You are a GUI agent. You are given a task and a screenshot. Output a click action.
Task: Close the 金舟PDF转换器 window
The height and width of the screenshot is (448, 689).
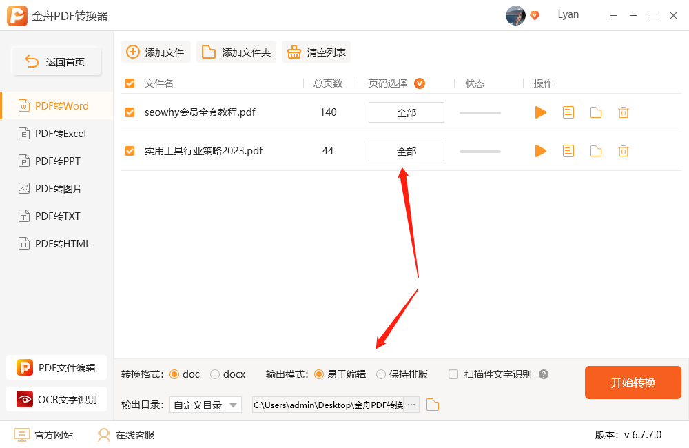click(673, 16)
